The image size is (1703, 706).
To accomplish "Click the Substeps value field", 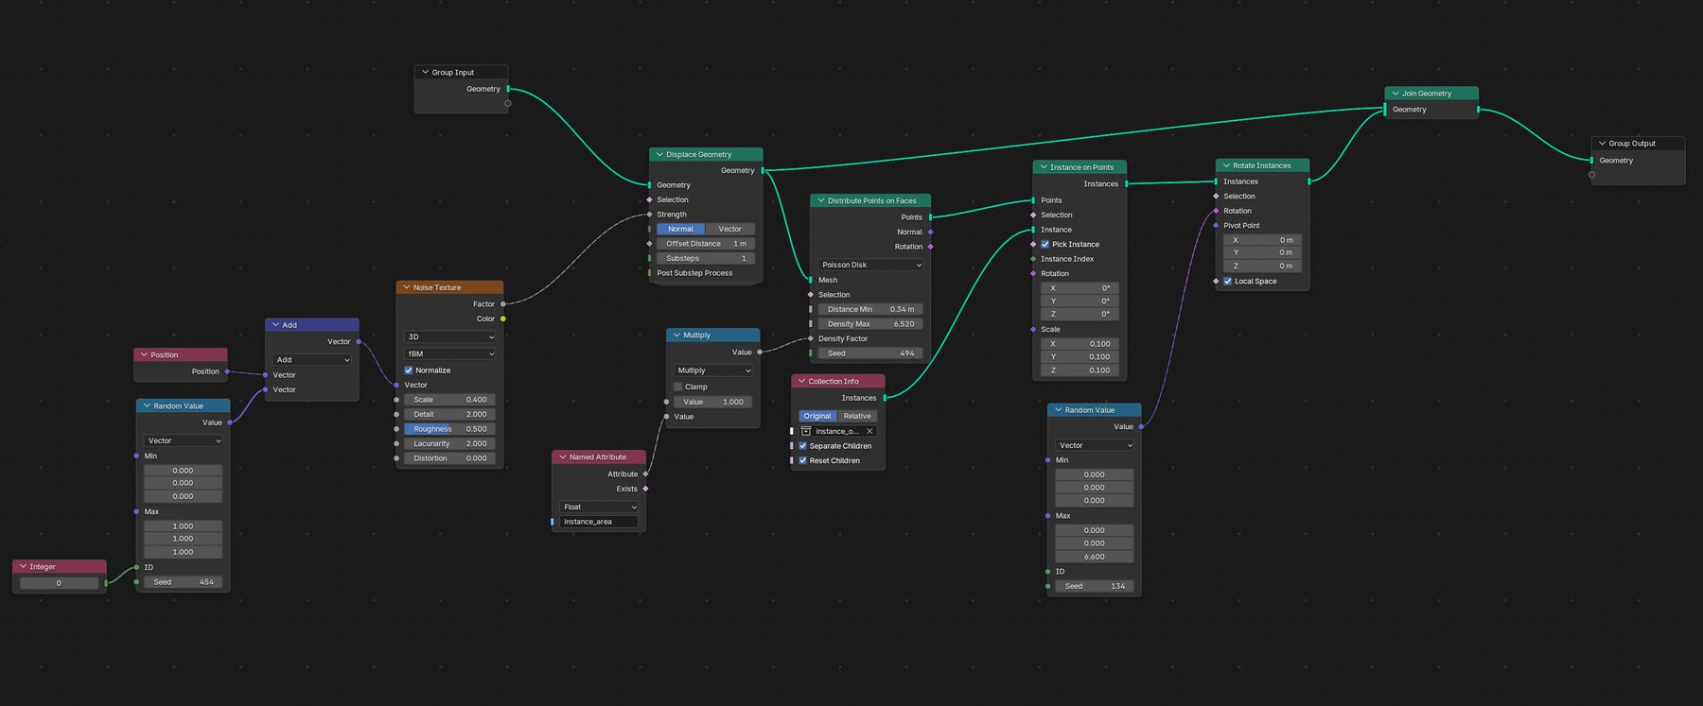I will tap(706, 258).
